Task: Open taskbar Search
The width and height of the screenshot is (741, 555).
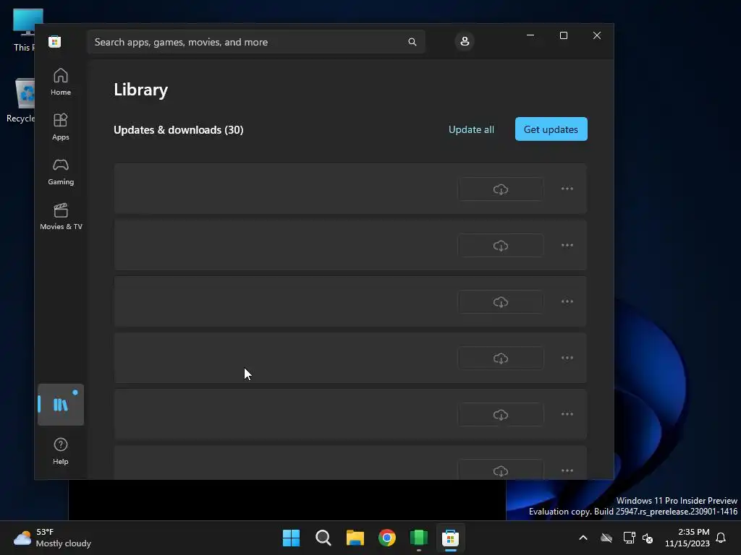Action: pos(323,538)
